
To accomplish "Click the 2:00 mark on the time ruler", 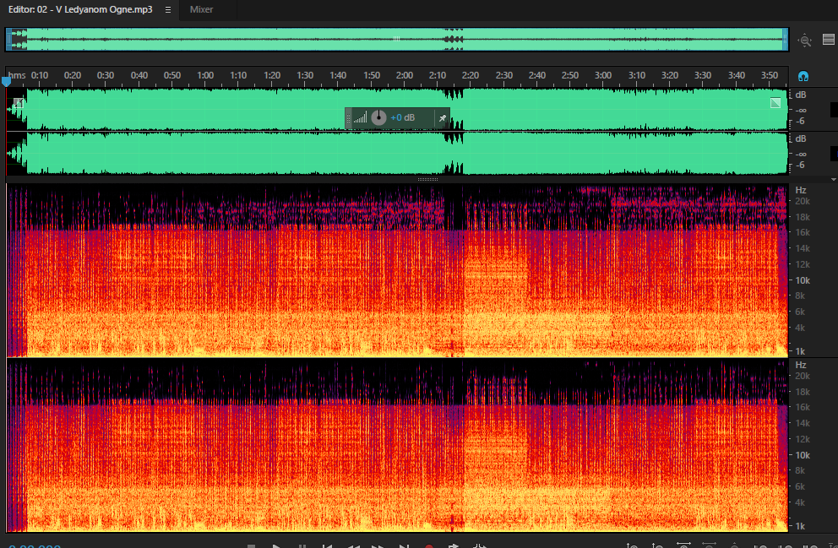I will pyautogui.click(x=404, y=75).
